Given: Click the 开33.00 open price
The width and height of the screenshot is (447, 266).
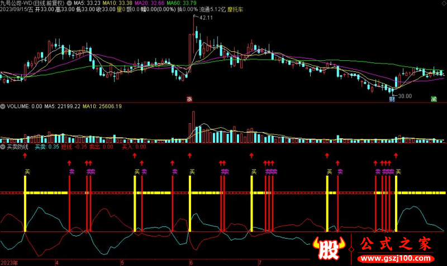Looking at the screenshot, I should (x=45, y=9).
